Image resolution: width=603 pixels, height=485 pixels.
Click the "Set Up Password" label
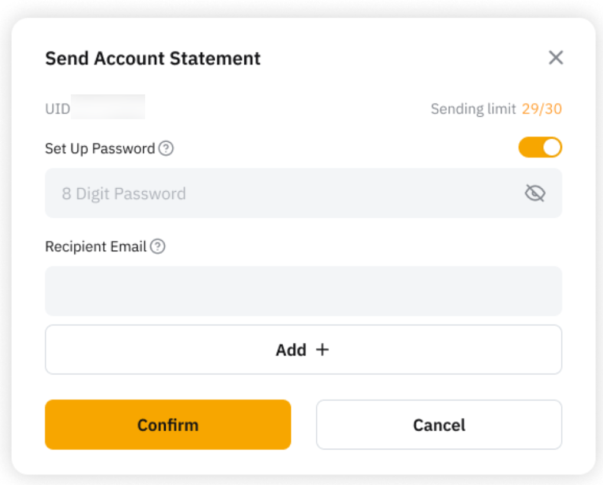click(100, 149)
